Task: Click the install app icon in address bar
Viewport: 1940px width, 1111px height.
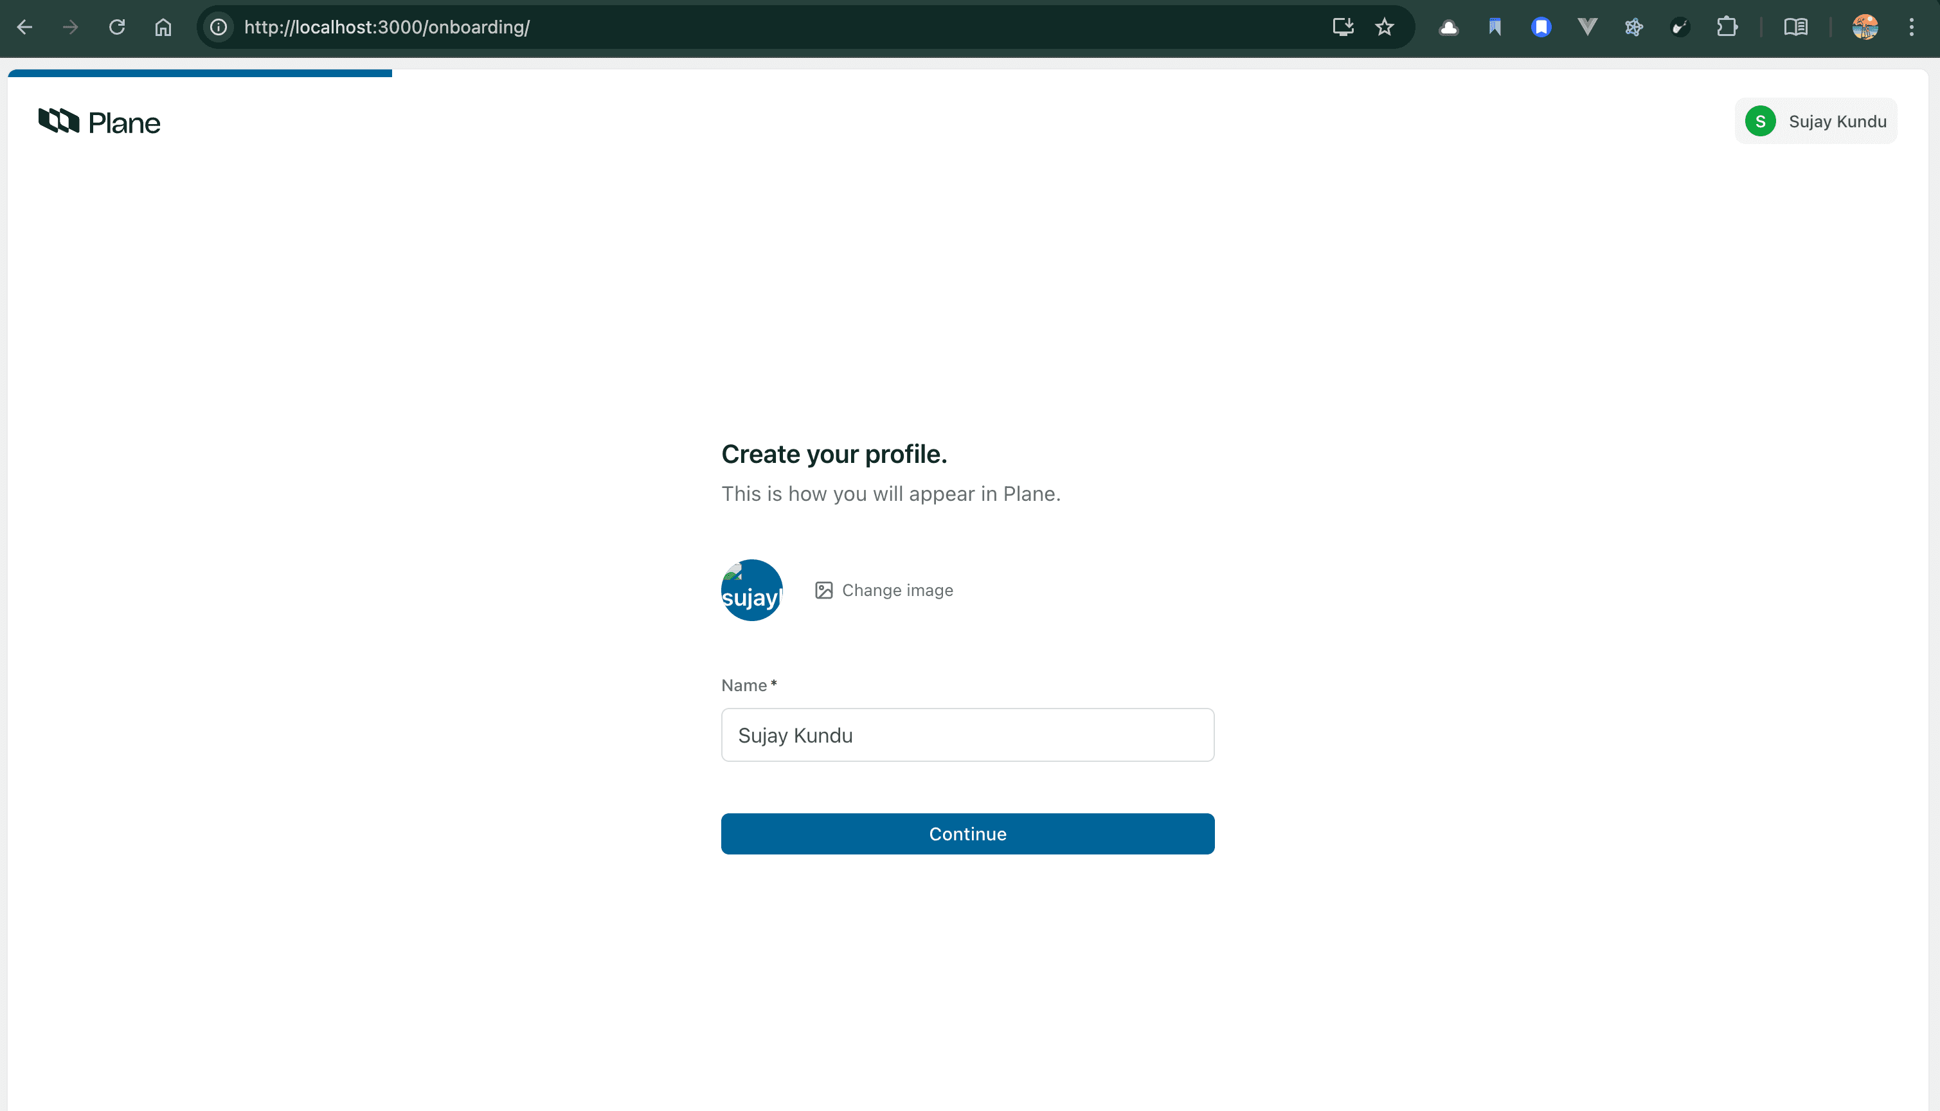Action: pos(1343,28)
